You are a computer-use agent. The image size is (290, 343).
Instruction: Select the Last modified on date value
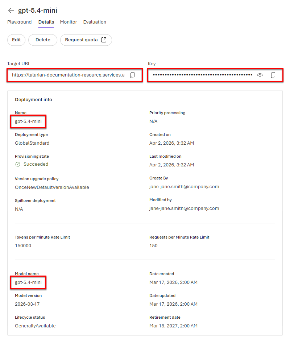[172, 165]
